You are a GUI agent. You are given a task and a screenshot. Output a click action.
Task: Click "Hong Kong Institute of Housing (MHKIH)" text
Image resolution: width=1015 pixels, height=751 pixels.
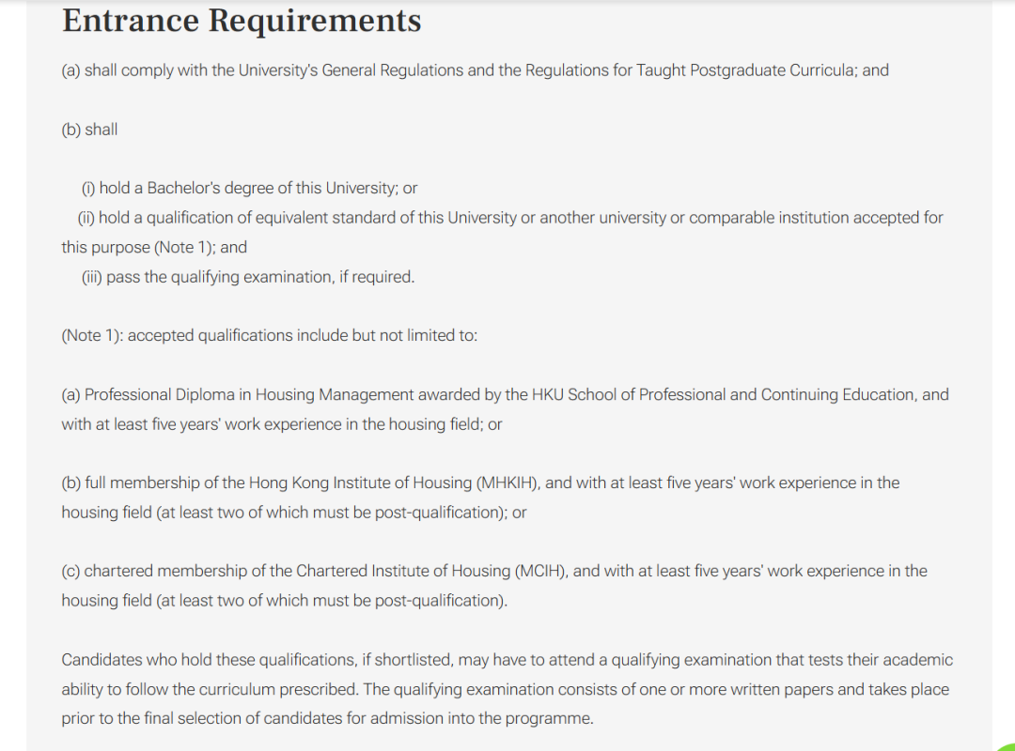point(395,483)
